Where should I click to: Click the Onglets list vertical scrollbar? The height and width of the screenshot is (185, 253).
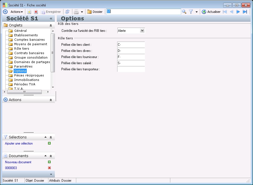click(53, 53)
